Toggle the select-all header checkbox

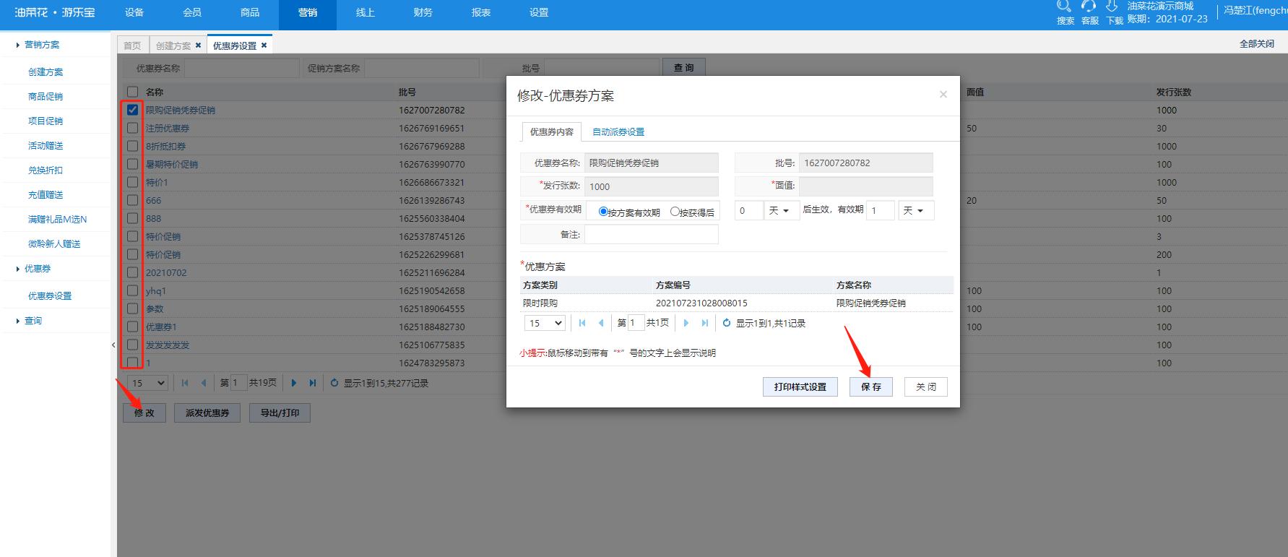point(132,92)
